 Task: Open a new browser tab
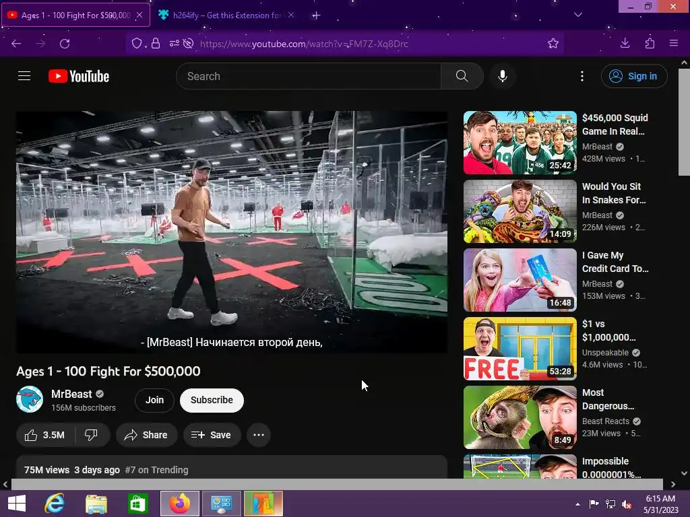316,15
